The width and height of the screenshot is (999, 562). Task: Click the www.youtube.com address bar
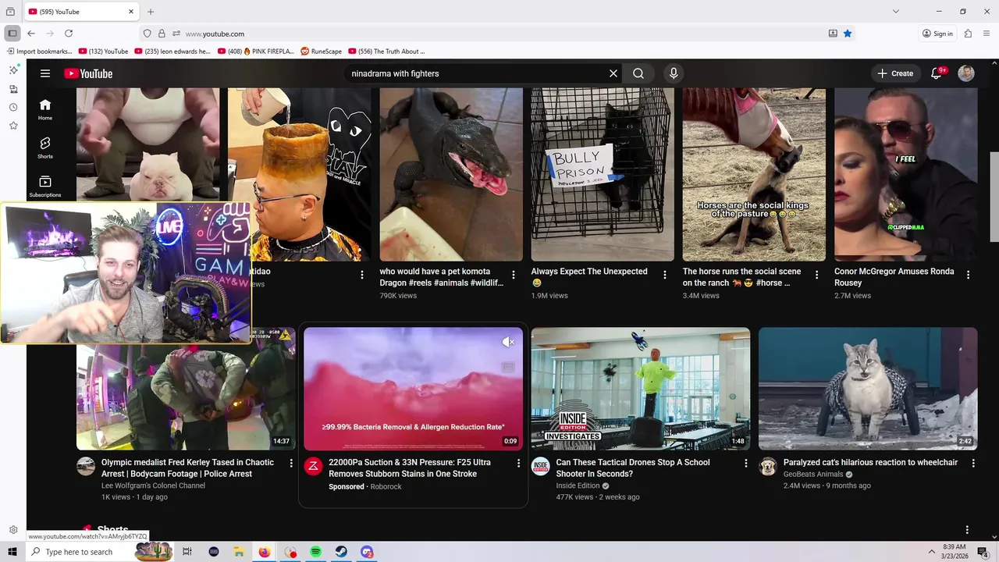coord(499,34)
